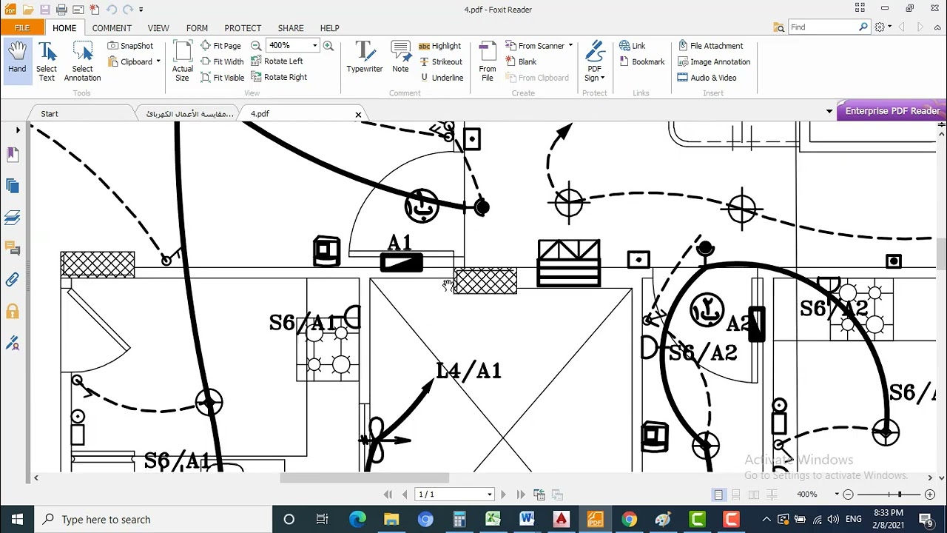This screenshot has height=533, width=947.
Task: Switch to the FORM ribbon tab
Action: (197, 28)
